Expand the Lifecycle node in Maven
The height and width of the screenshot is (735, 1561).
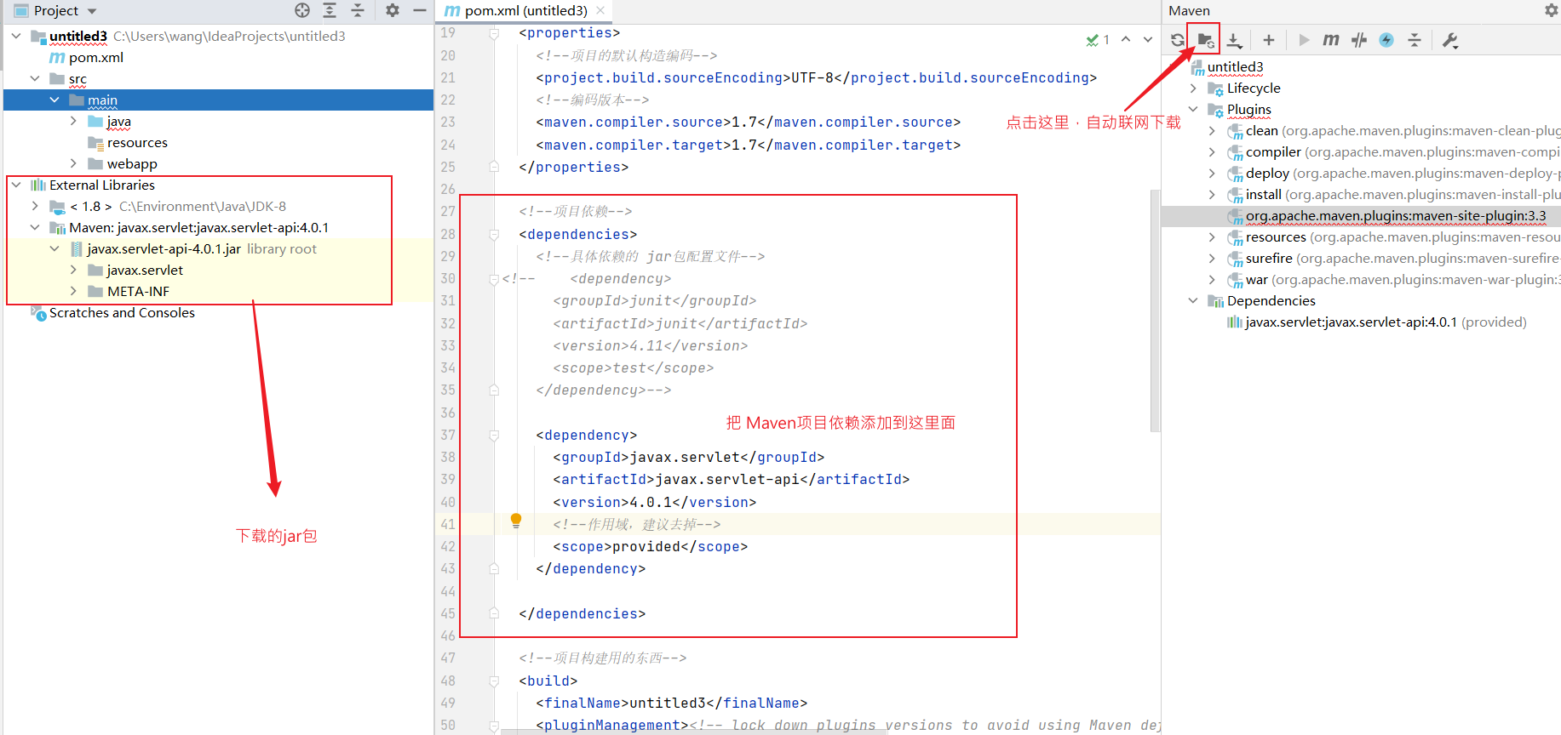tap(1193, 88)
